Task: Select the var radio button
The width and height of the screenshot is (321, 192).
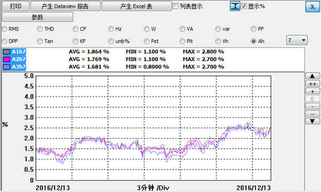Action: [x=218, y=29]
